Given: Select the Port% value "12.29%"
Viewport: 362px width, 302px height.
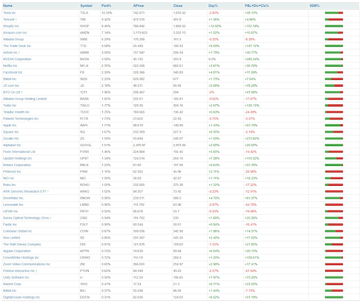Looking at the screenshot, I should (x=107, y=12).
